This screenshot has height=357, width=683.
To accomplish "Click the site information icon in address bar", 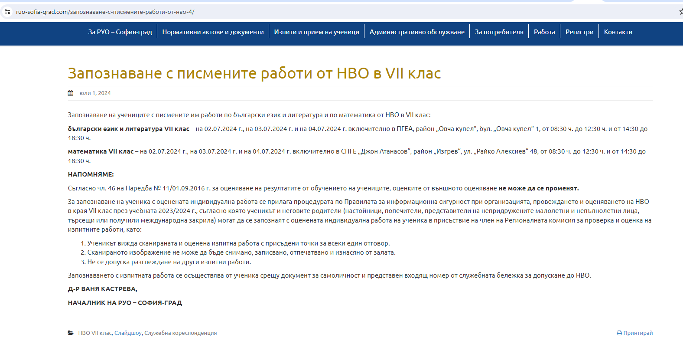I will point(7,12).
